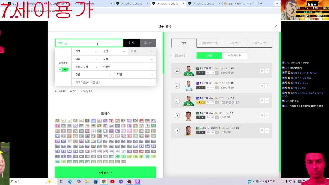Expand the 국적 dropdown

click(x=128, y=59)
